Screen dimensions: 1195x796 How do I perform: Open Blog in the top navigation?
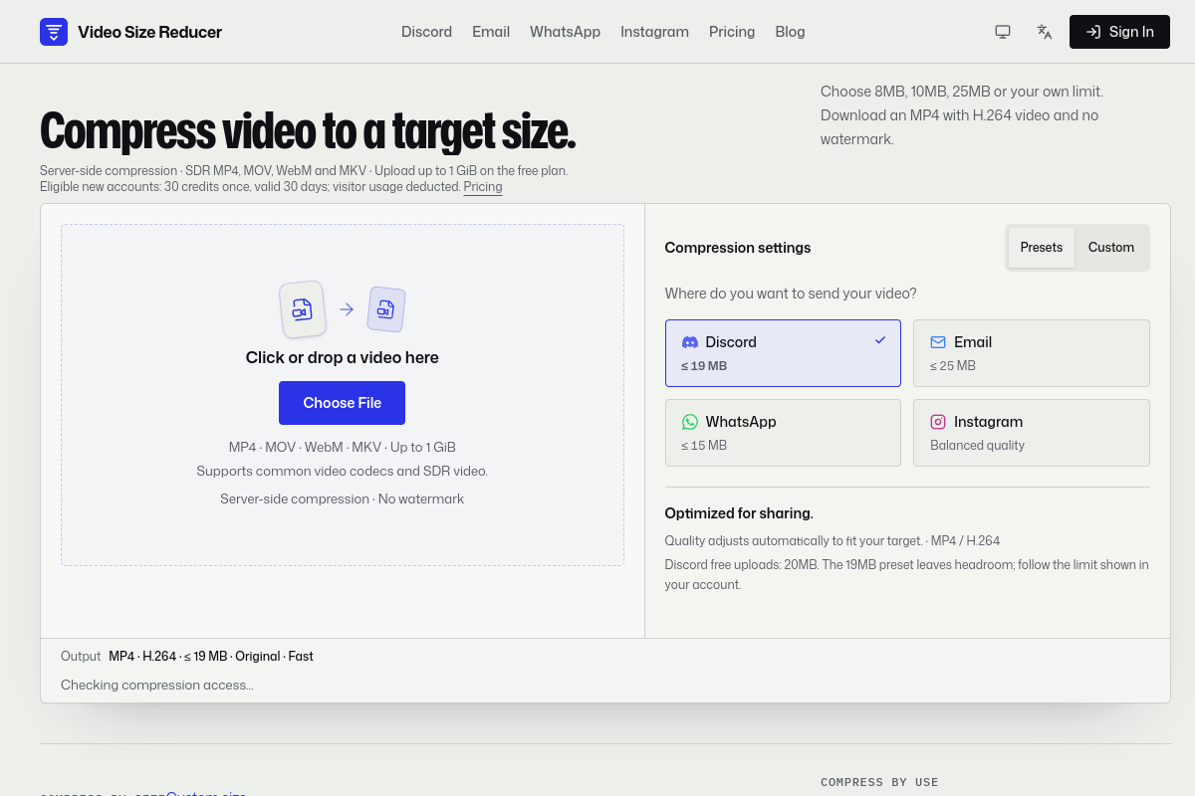click(790, 32)
